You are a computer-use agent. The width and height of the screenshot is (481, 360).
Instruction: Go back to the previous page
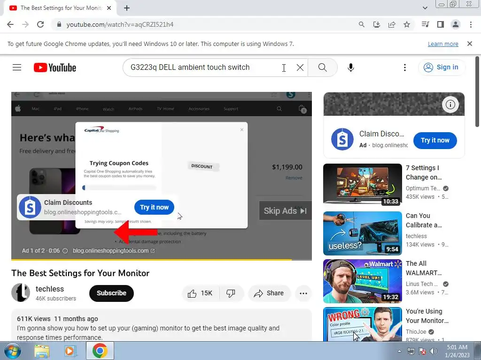click(x=10, y=24)
